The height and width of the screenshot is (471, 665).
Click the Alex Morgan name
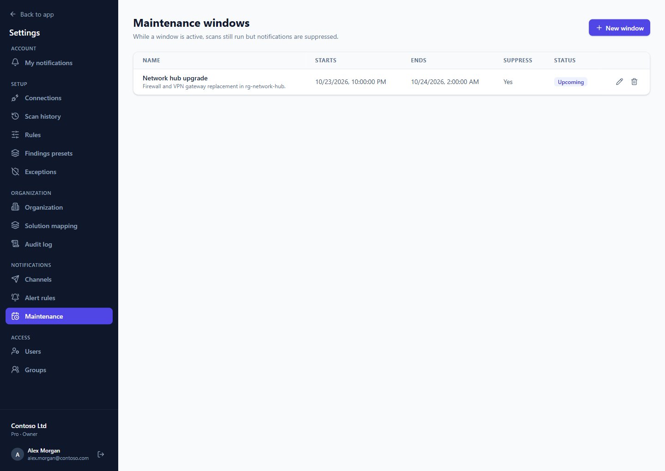coord(44,451)
